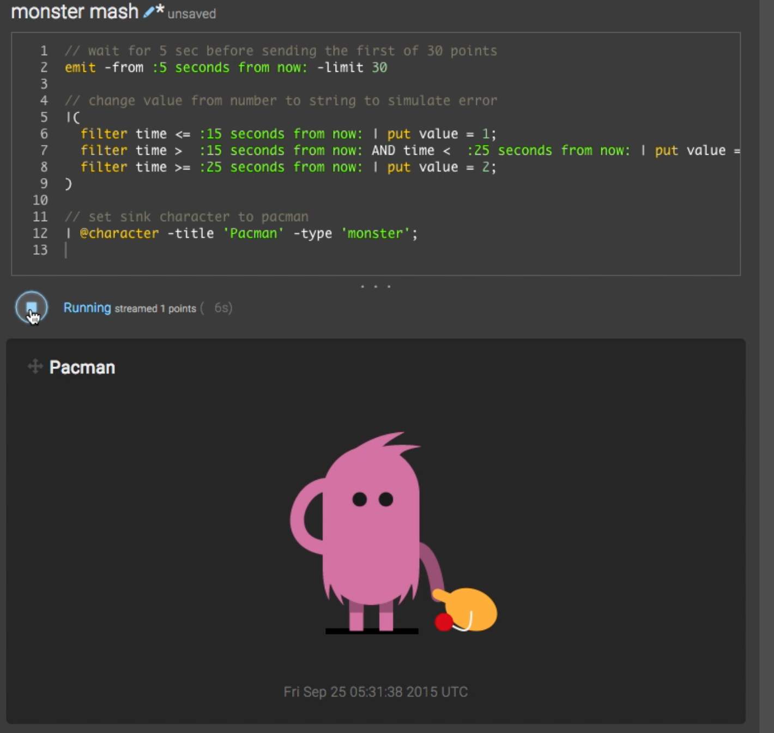Click the 'Running' status text
The height and width of the screenshot is (733, 774).
[x=87, y=308]
